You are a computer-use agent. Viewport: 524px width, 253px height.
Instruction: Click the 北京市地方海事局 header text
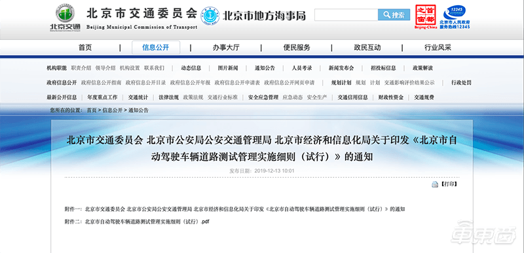click(x=264, y=15)
